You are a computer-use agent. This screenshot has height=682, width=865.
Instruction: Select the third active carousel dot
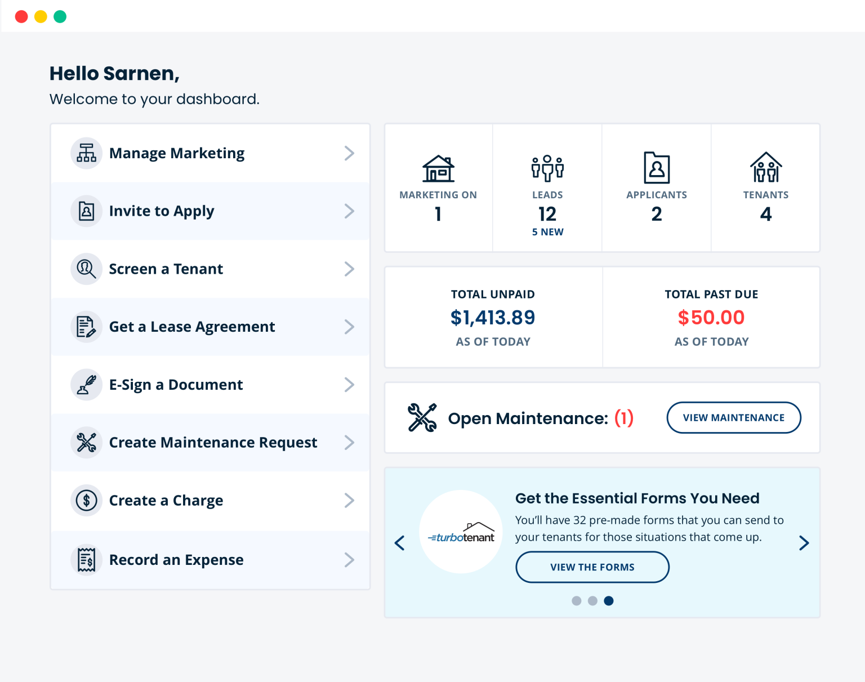tap(609, 601)
